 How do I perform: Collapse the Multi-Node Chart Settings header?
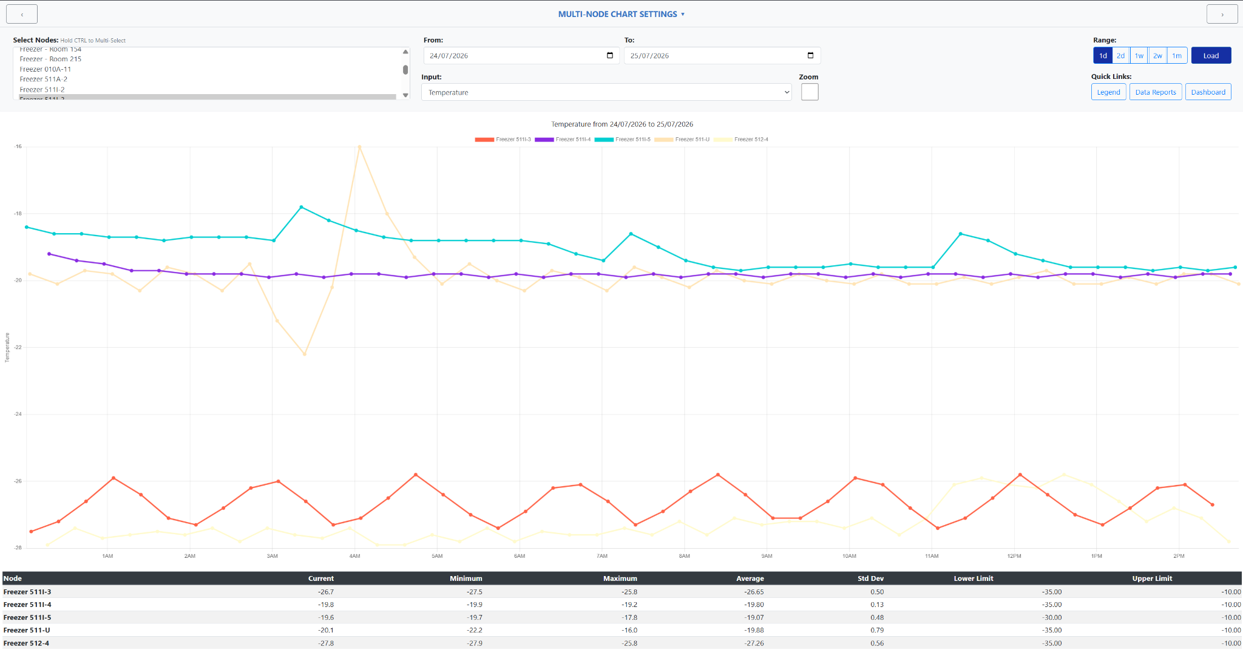(621, 14)
